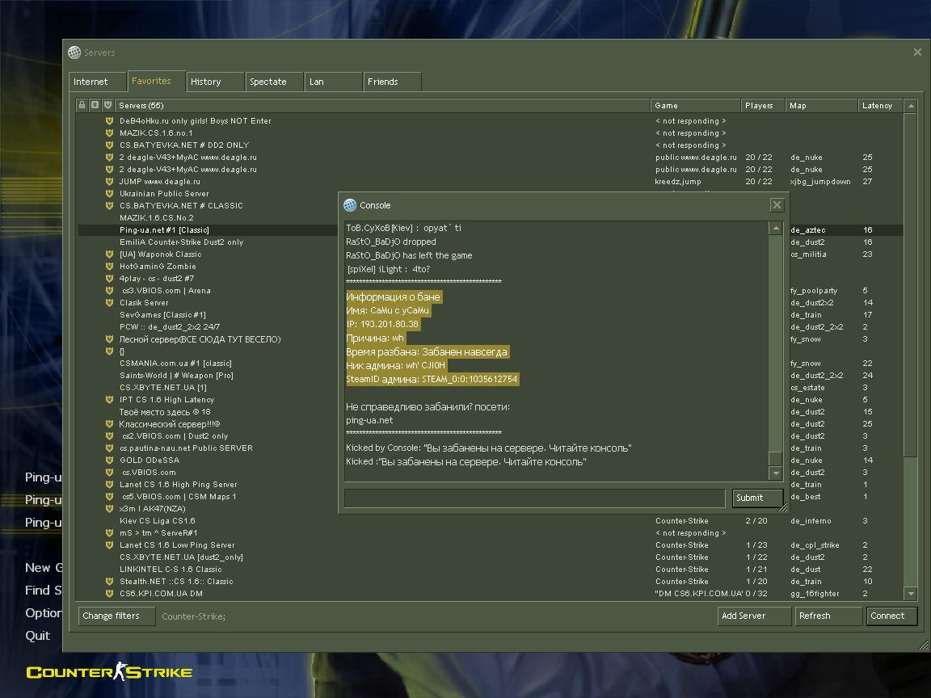The height and width of the screenshot is (698, 931).
Task: Open the History tab
Action: point(215,82)
